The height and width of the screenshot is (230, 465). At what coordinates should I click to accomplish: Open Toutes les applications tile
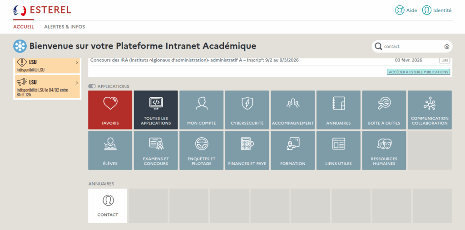pos(156,110)
